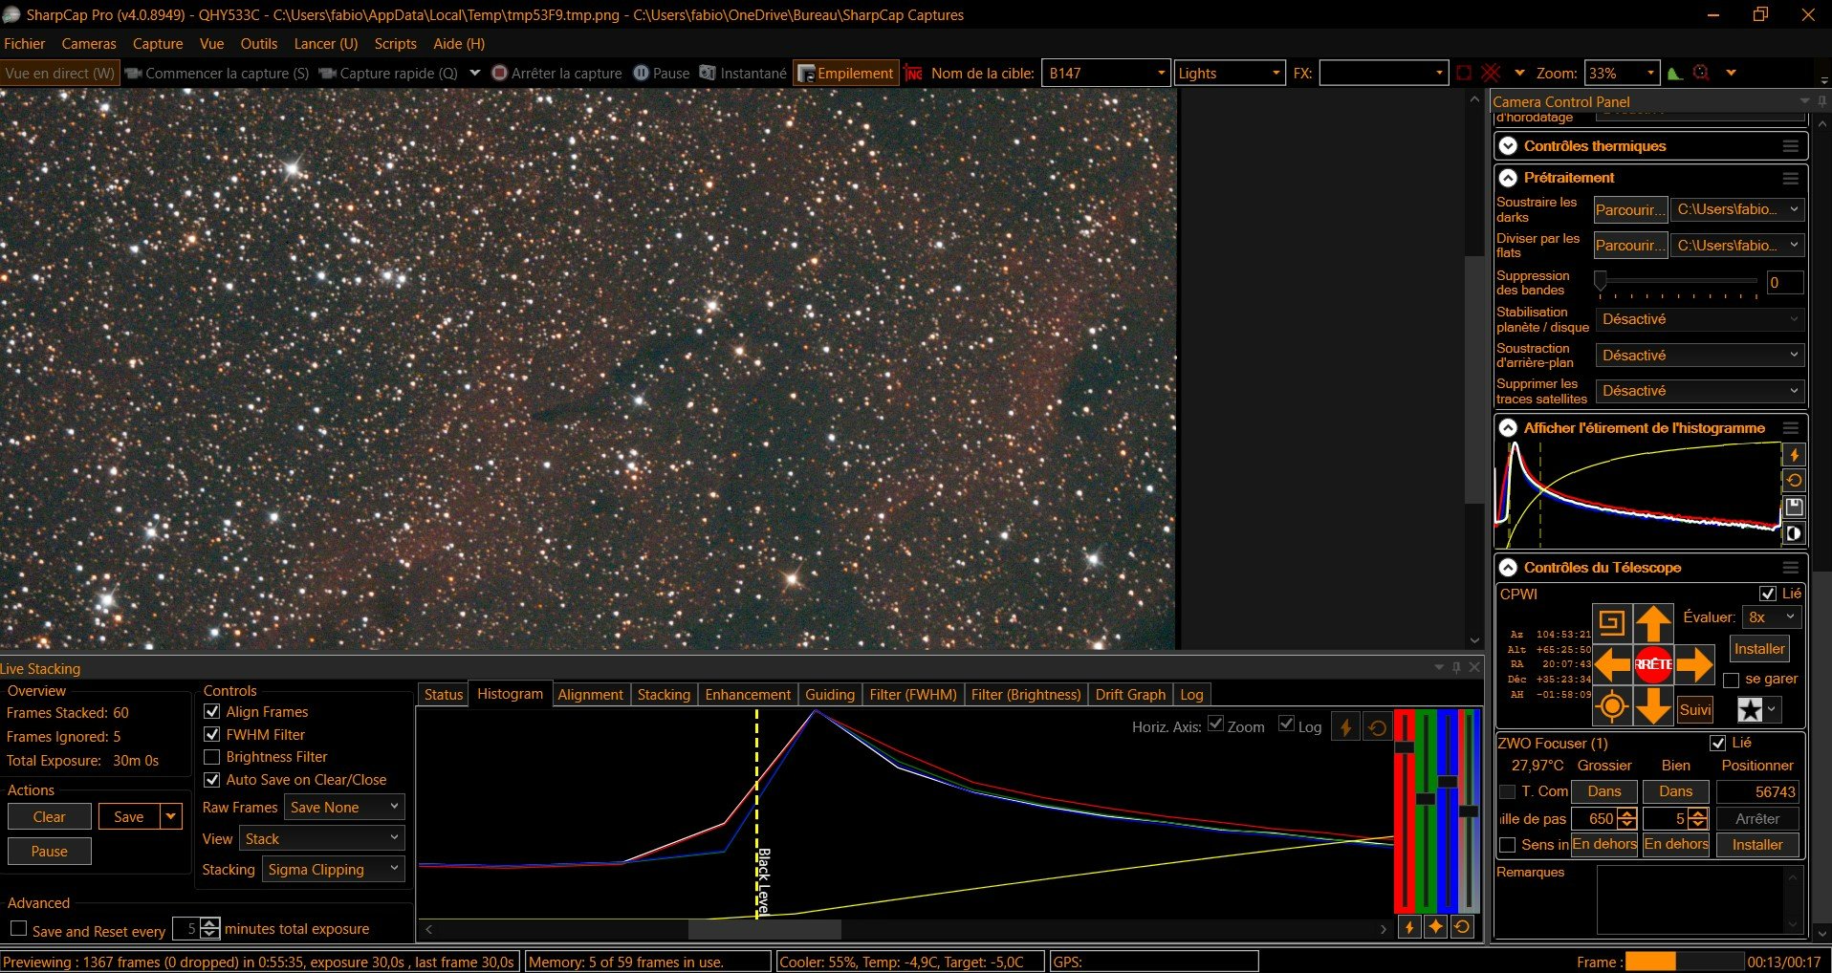Switch to the Enhancement tab
1832x973 pixels.
coord(748,695)
